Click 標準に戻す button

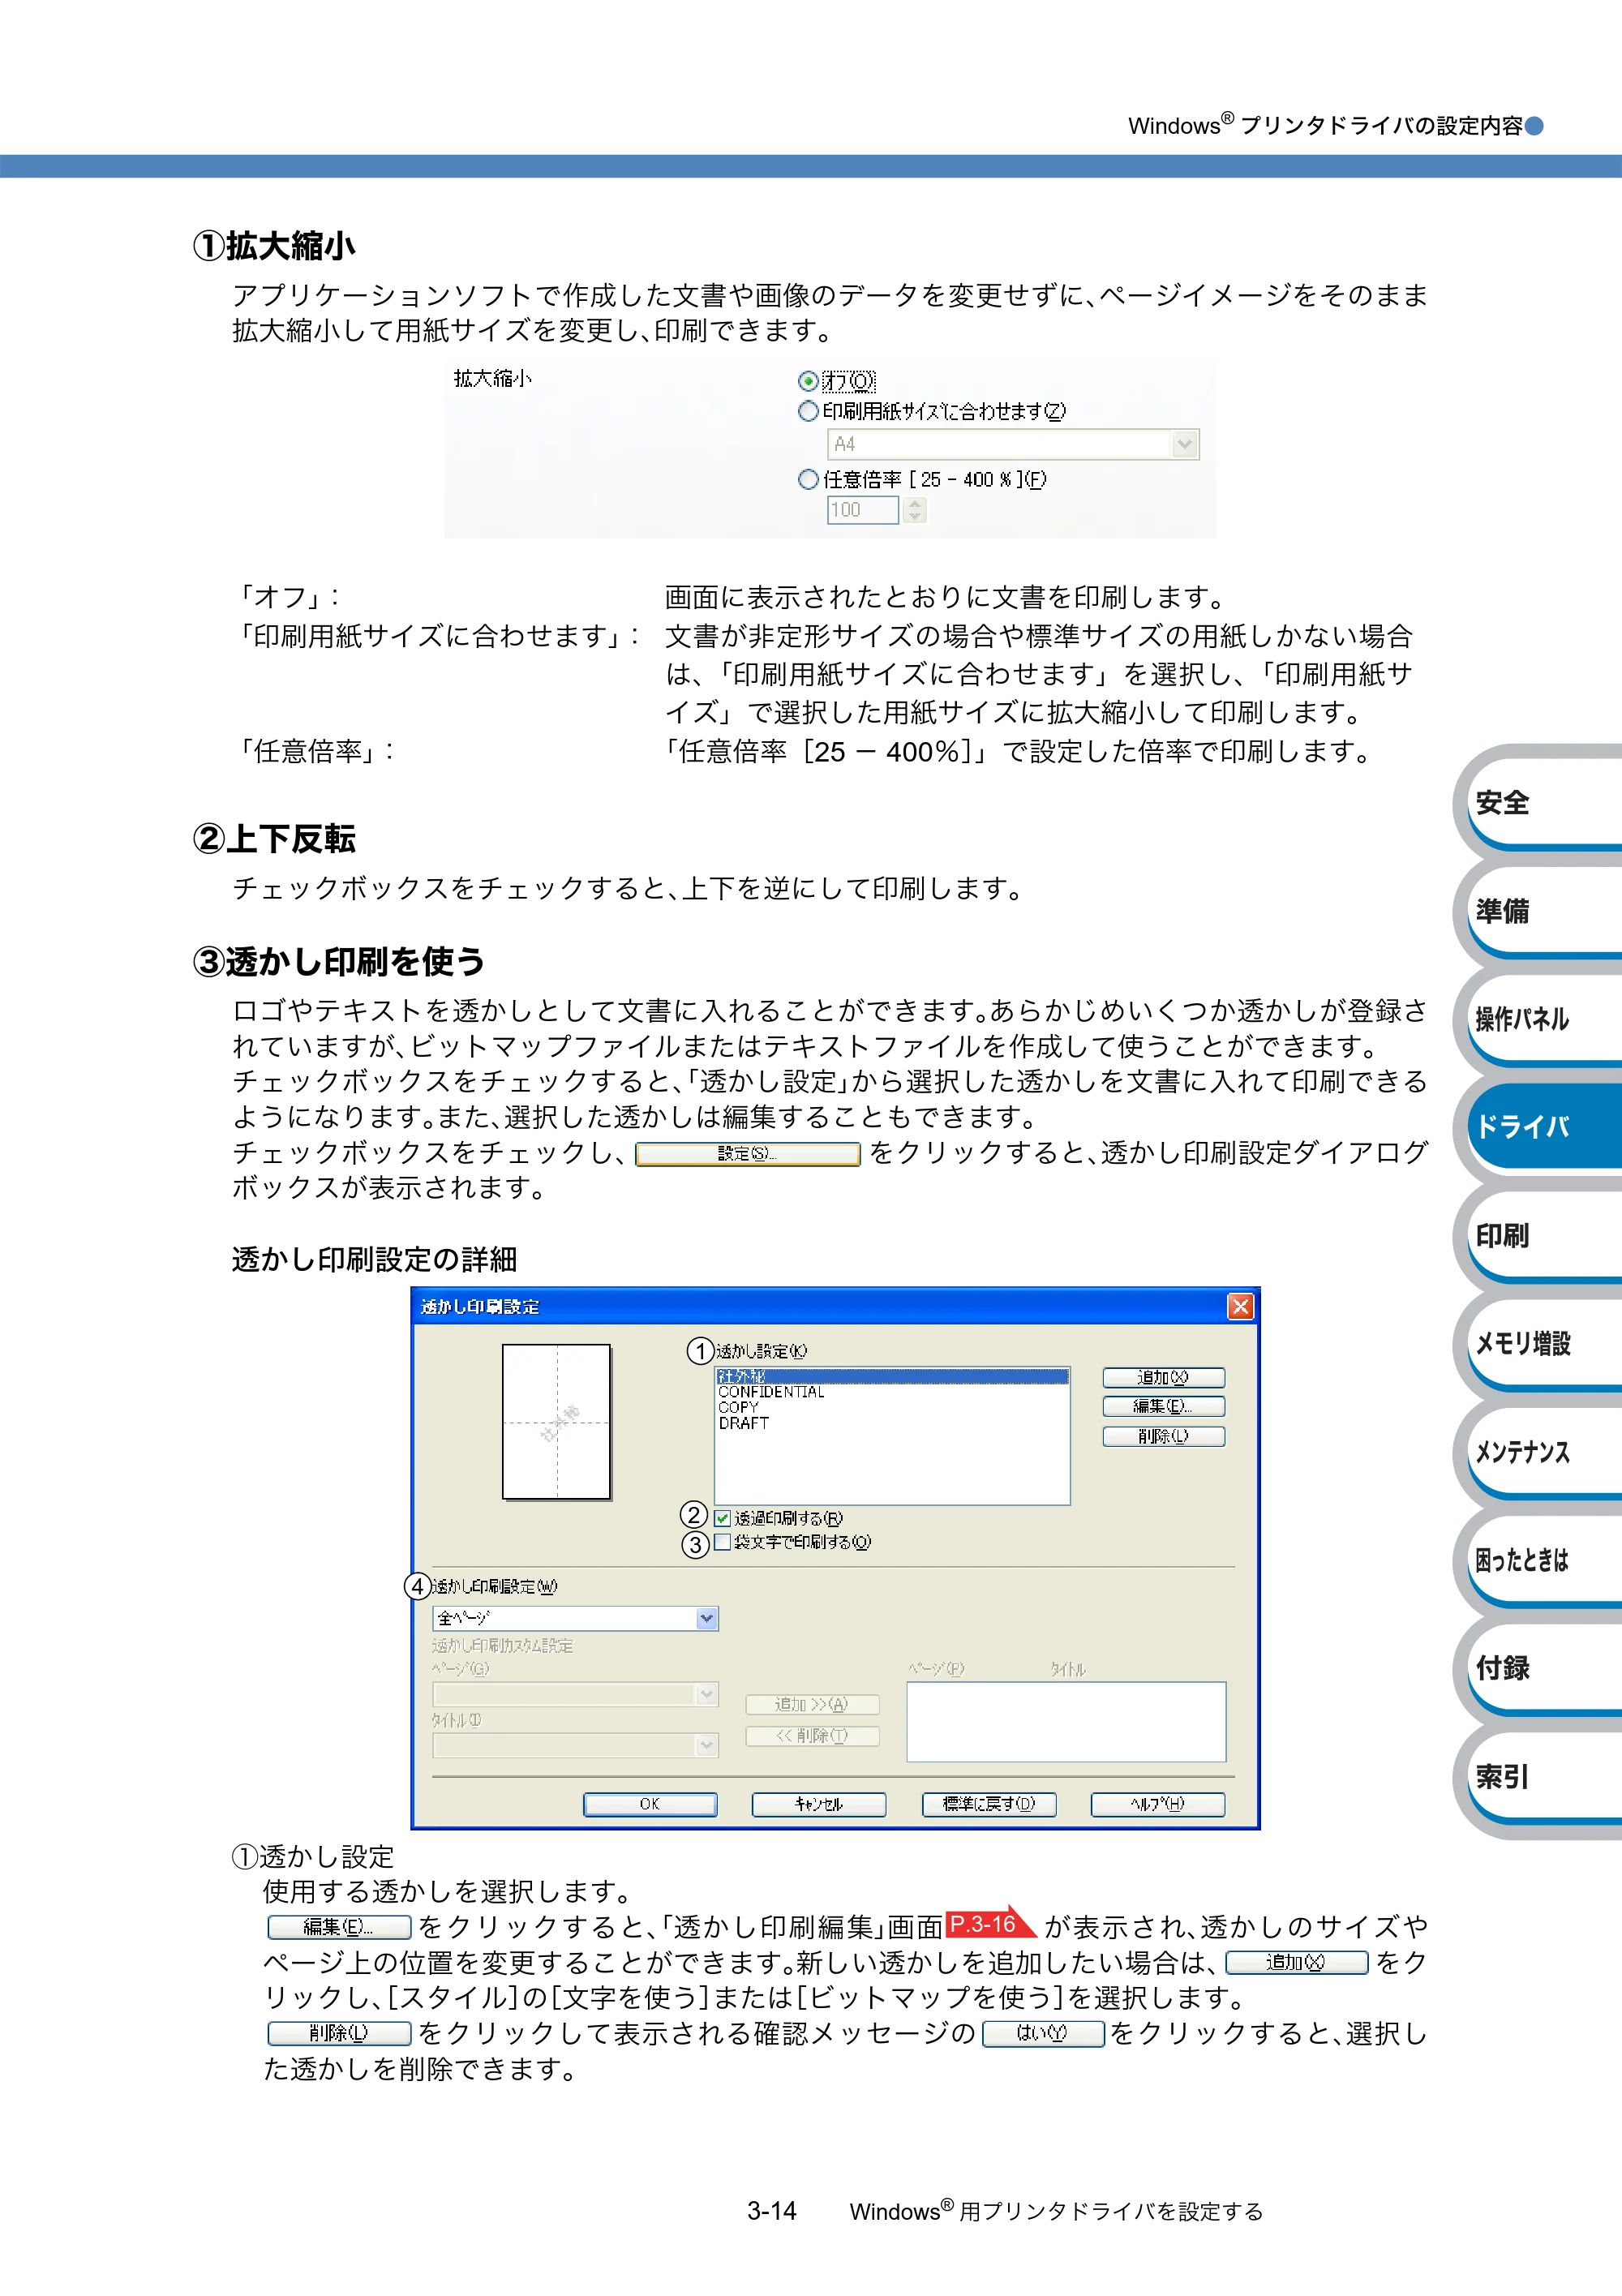(x=988, y=1804)
